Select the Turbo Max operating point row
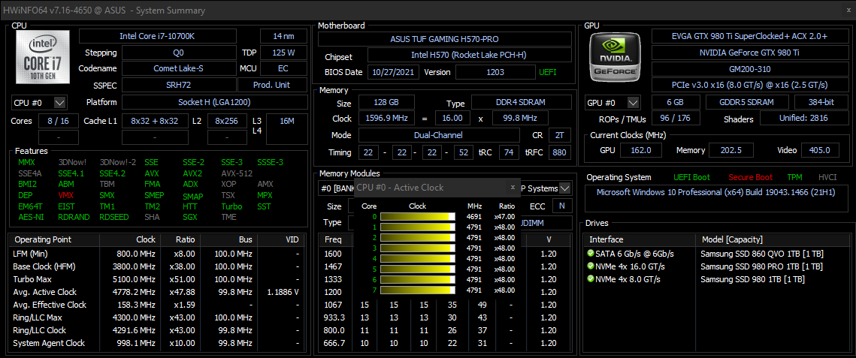Screen dimensions: 856x358 point(45,279)
